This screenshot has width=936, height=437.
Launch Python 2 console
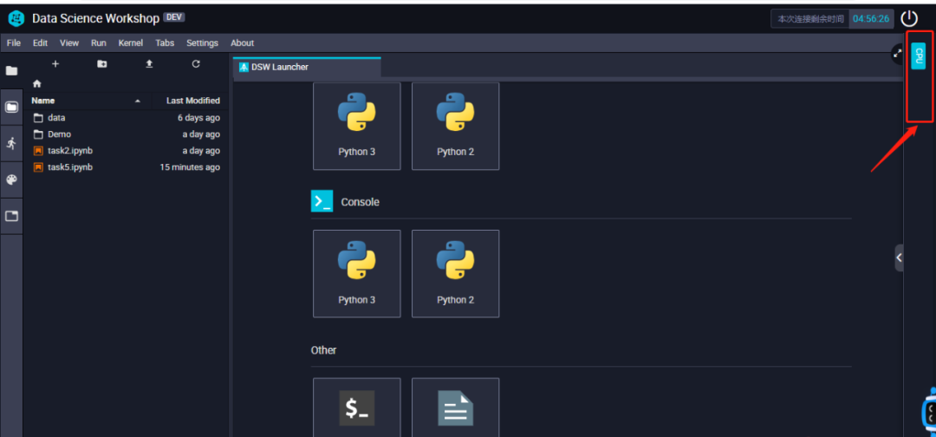[x=456, y=273]
